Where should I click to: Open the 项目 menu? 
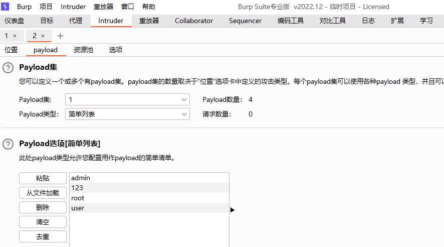pyautogui.click(x=46, y=7)
